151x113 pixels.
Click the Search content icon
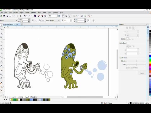click(x=35, y=16)
